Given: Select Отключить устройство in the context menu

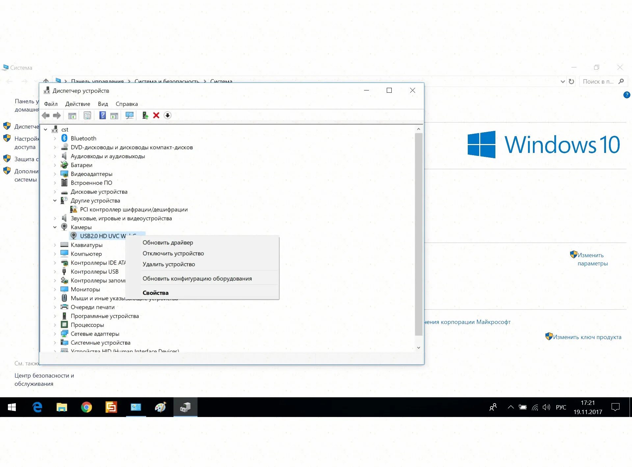Looking at the screenshot, I should [173, 254].
